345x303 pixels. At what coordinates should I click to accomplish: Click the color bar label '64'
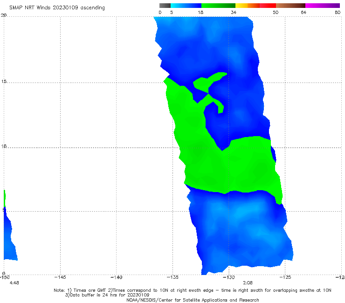304,13
